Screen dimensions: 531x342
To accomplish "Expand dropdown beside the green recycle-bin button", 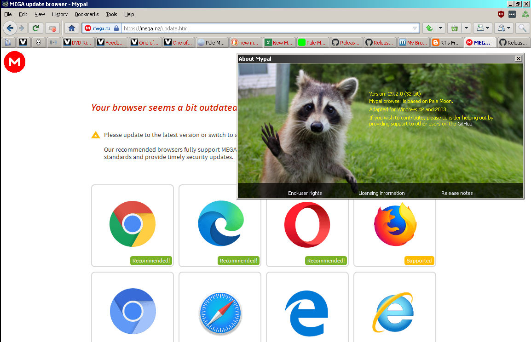I will [x=466, y=28].
